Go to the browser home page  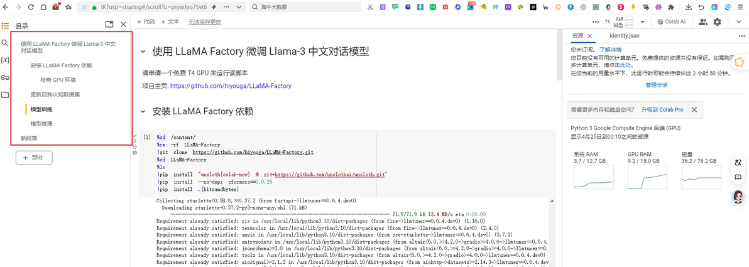tap(43, 7)
